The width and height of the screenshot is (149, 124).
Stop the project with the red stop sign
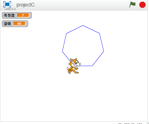pyautogui.click(x=142, y=5)
